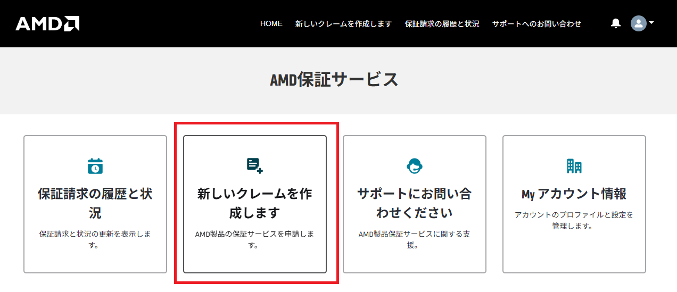Open the 保証請求の履歴と状況 card heading
The image size is (677, 292).
(95, 203)
